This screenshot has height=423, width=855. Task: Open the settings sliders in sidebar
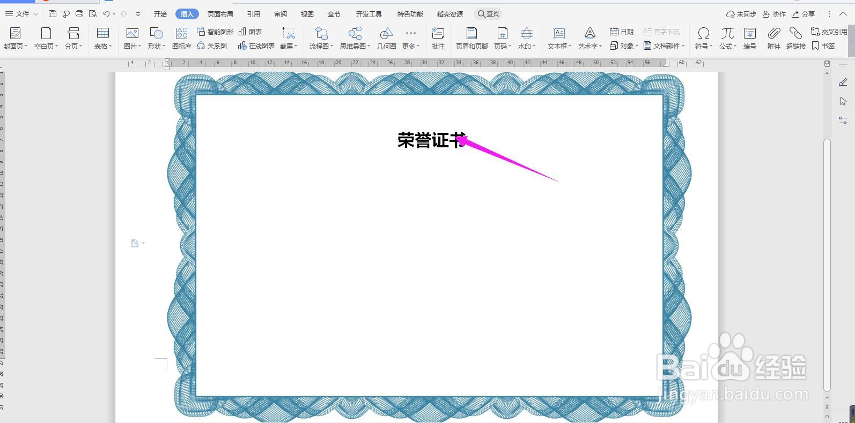(x=843, y=120)
